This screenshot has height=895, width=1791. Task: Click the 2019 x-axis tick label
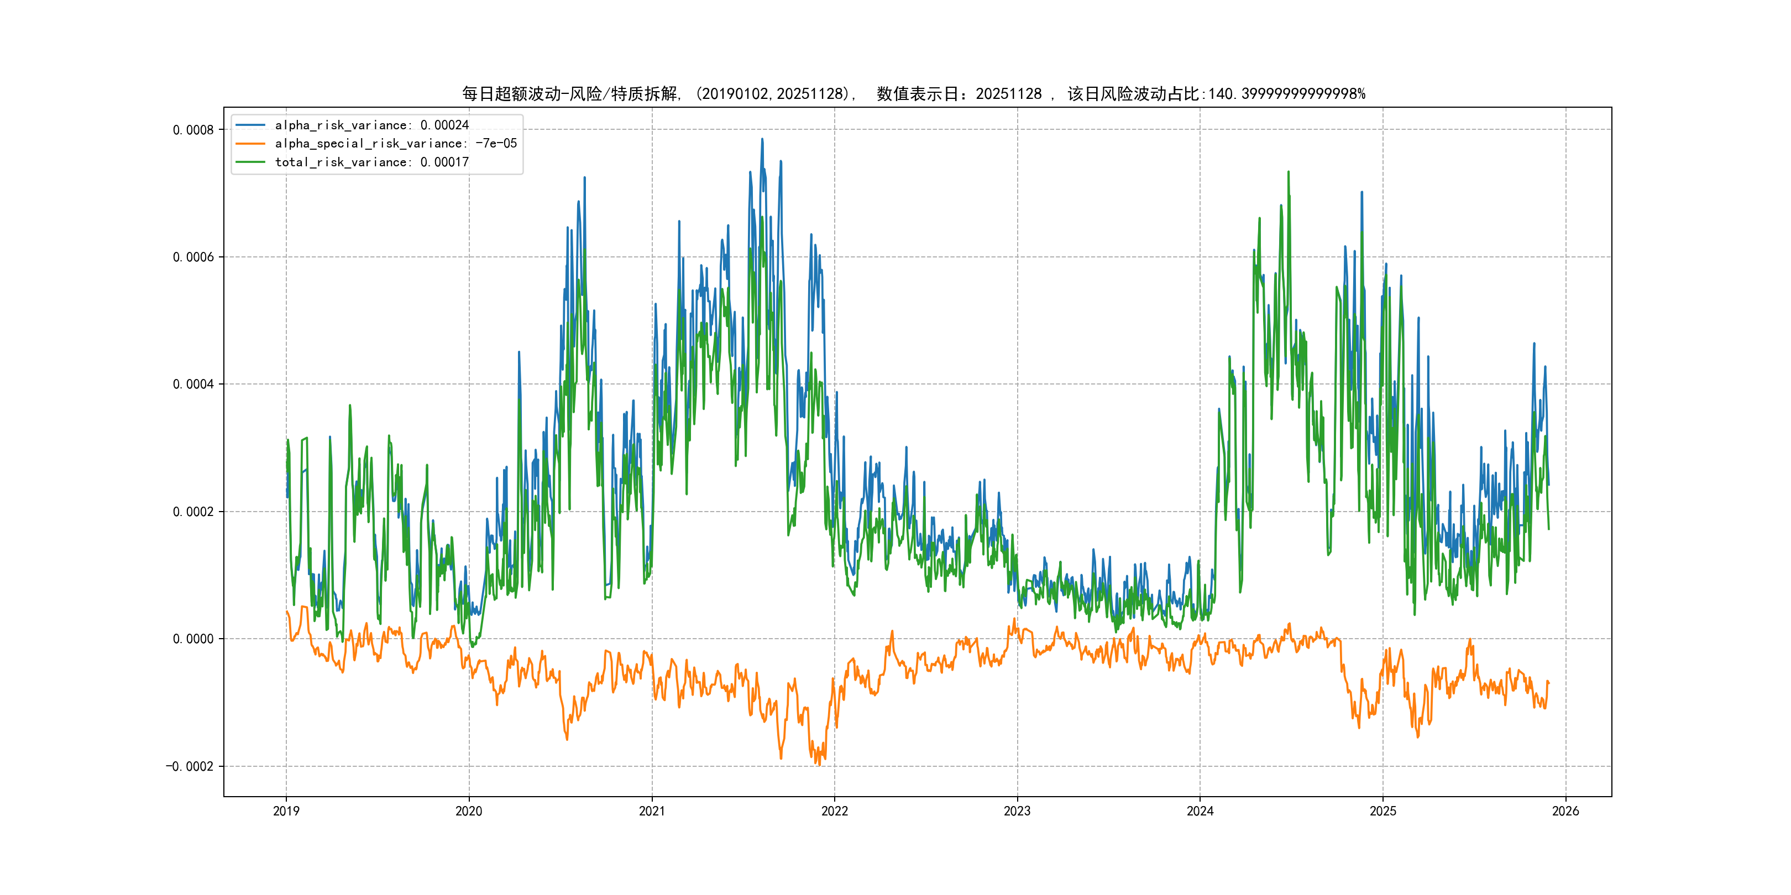coord(286,811)
